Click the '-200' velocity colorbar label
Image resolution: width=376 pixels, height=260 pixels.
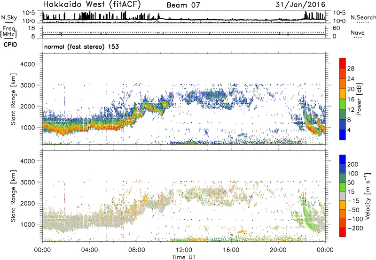tap(355, 228)
